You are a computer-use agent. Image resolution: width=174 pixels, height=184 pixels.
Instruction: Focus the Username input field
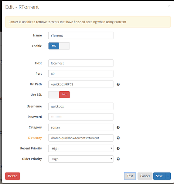pyautogui.click(x=81, y=106)
